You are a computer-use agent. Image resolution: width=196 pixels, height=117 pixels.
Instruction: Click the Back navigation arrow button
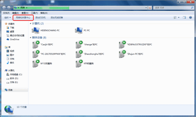4,8
